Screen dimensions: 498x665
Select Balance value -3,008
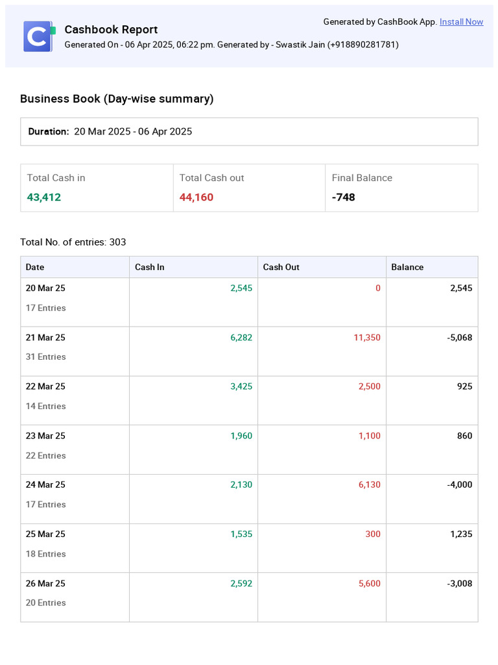[460, 584]
